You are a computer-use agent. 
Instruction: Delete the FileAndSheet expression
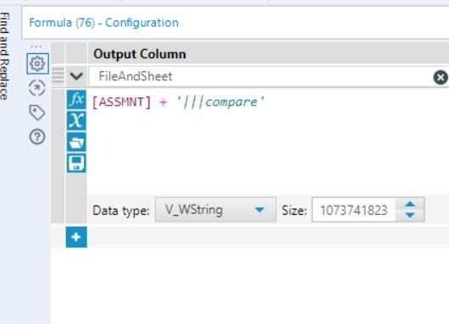click(x=441, y=77)
